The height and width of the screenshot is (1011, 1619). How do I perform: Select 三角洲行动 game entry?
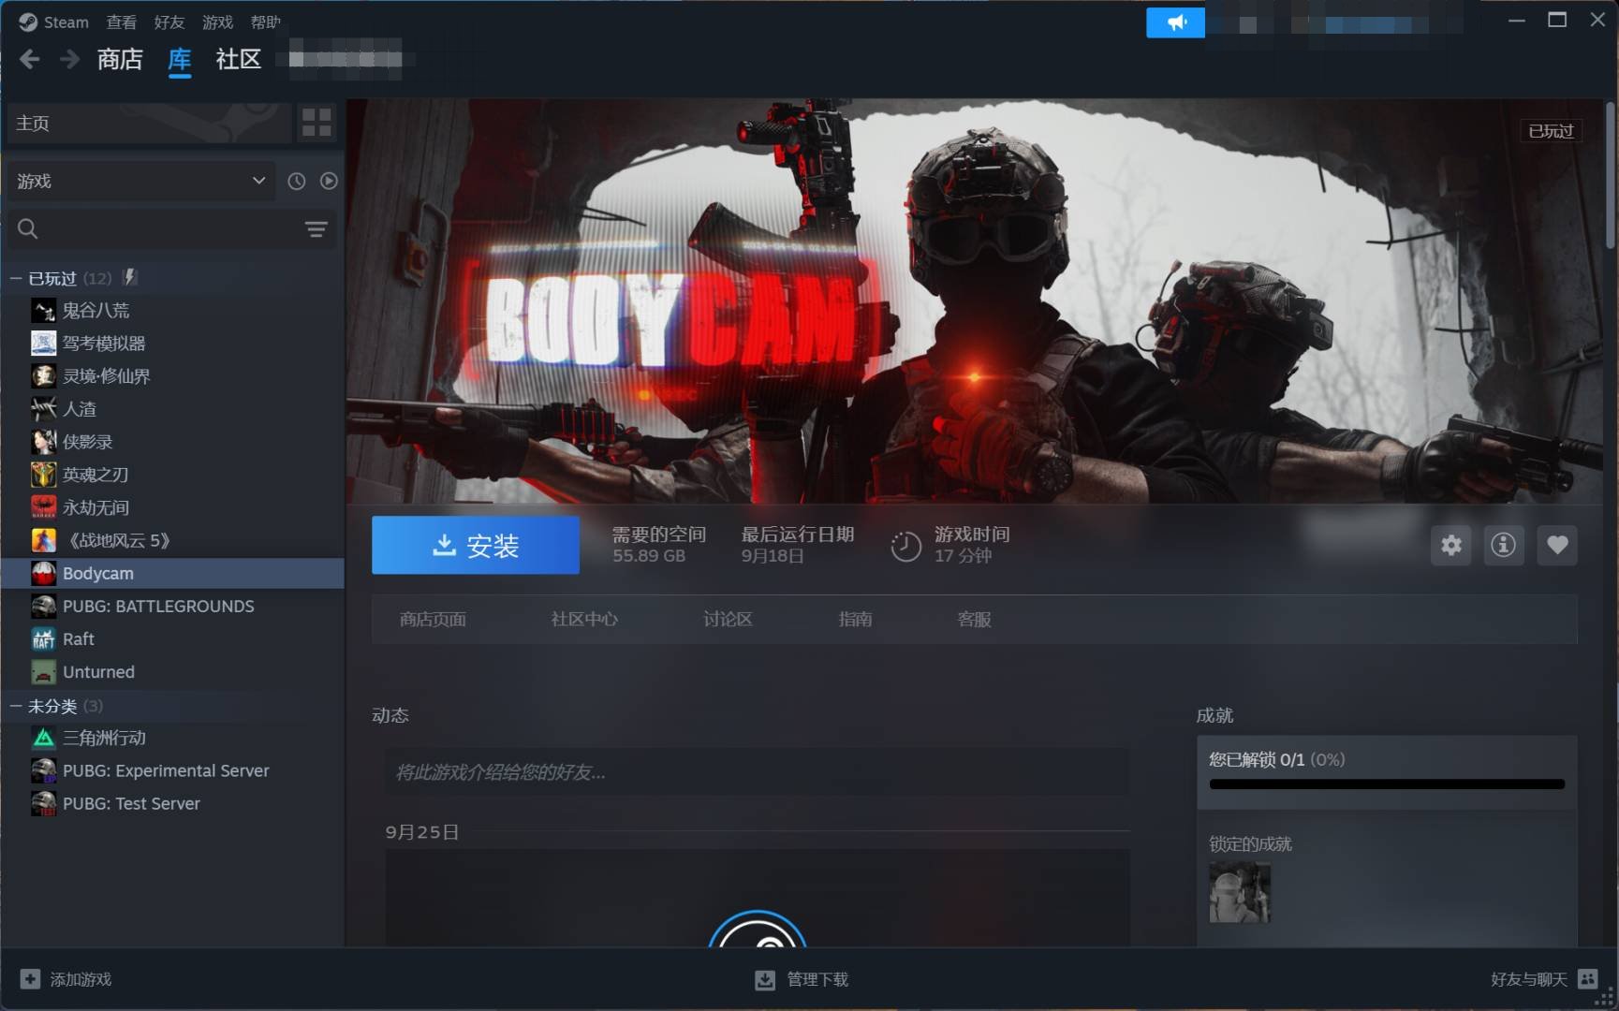[x=173, y=738]
